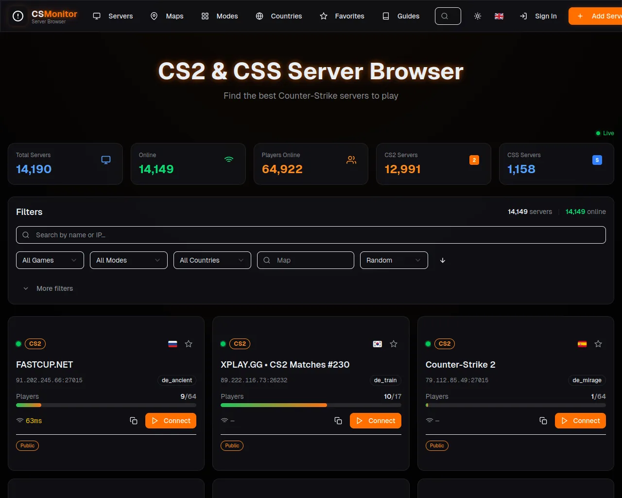Favorite the Counter-Strike 2 server with star
The width and height of the screenshot is (622, 498).
pyautogui.click(x=598, y=344)
